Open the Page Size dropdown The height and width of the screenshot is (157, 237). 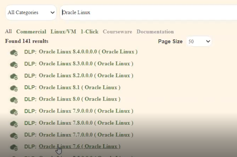199,42
